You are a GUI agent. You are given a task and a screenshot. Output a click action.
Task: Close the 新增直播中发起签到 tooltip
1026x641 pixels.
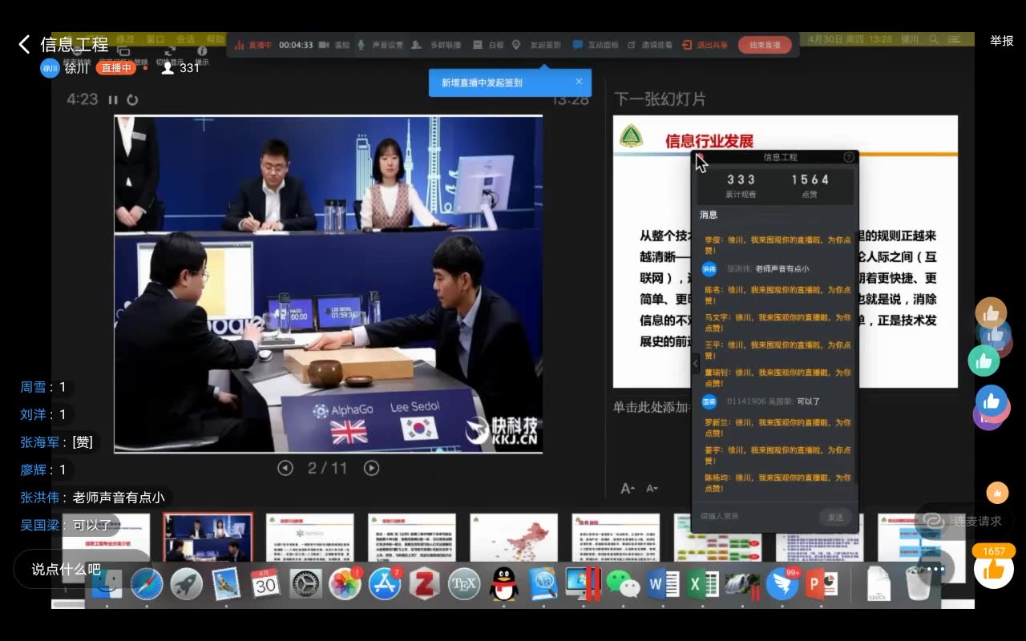pos(579,82)
